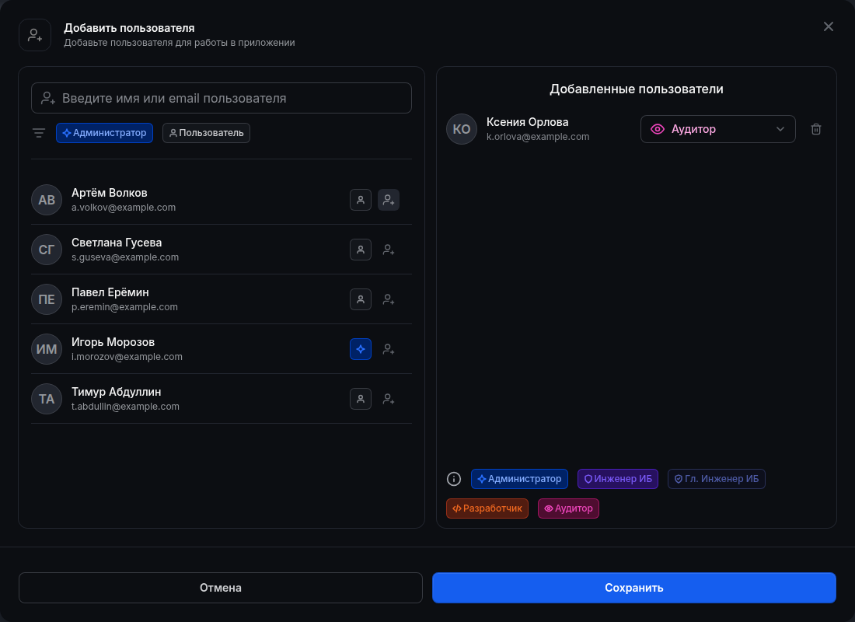Click the Добавленные пользователи heading
This screenshot has height=622, width=855.
tap(637, 89)
